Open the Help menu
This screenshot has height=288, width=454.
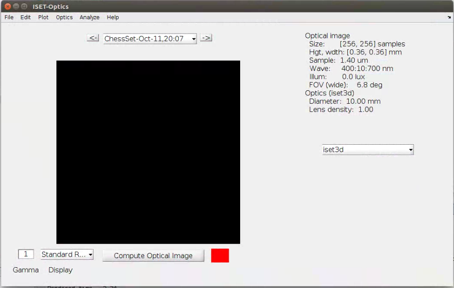pyautogui.click(x=112, y=17)
